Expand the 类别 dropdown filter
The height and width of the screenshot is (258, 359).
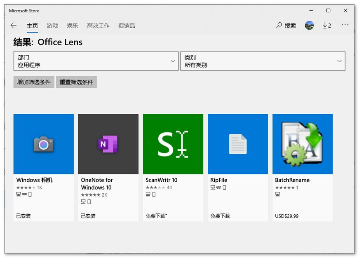click(x=263, y=61)
